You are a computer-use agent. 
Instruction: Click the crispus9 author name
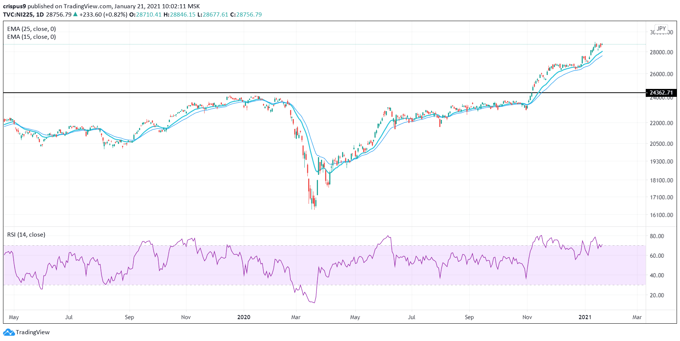[14, 6]
